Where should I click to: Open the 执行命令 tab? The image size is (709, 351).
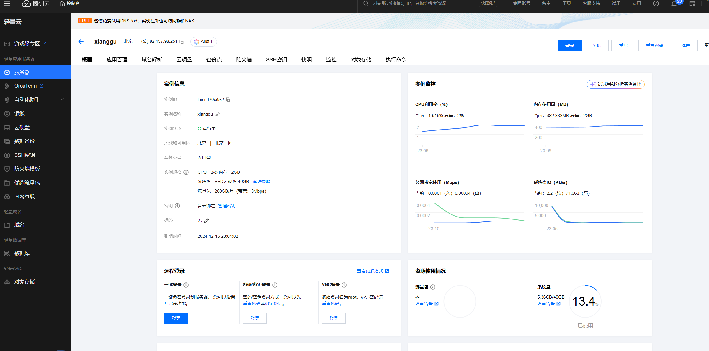click(396, 60)
